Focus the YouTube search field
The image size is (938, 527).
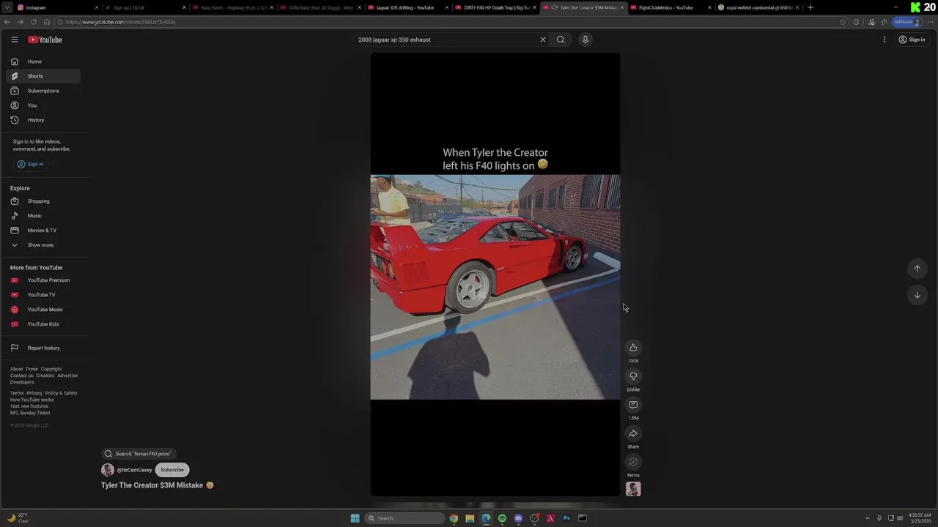pos(446,40)
